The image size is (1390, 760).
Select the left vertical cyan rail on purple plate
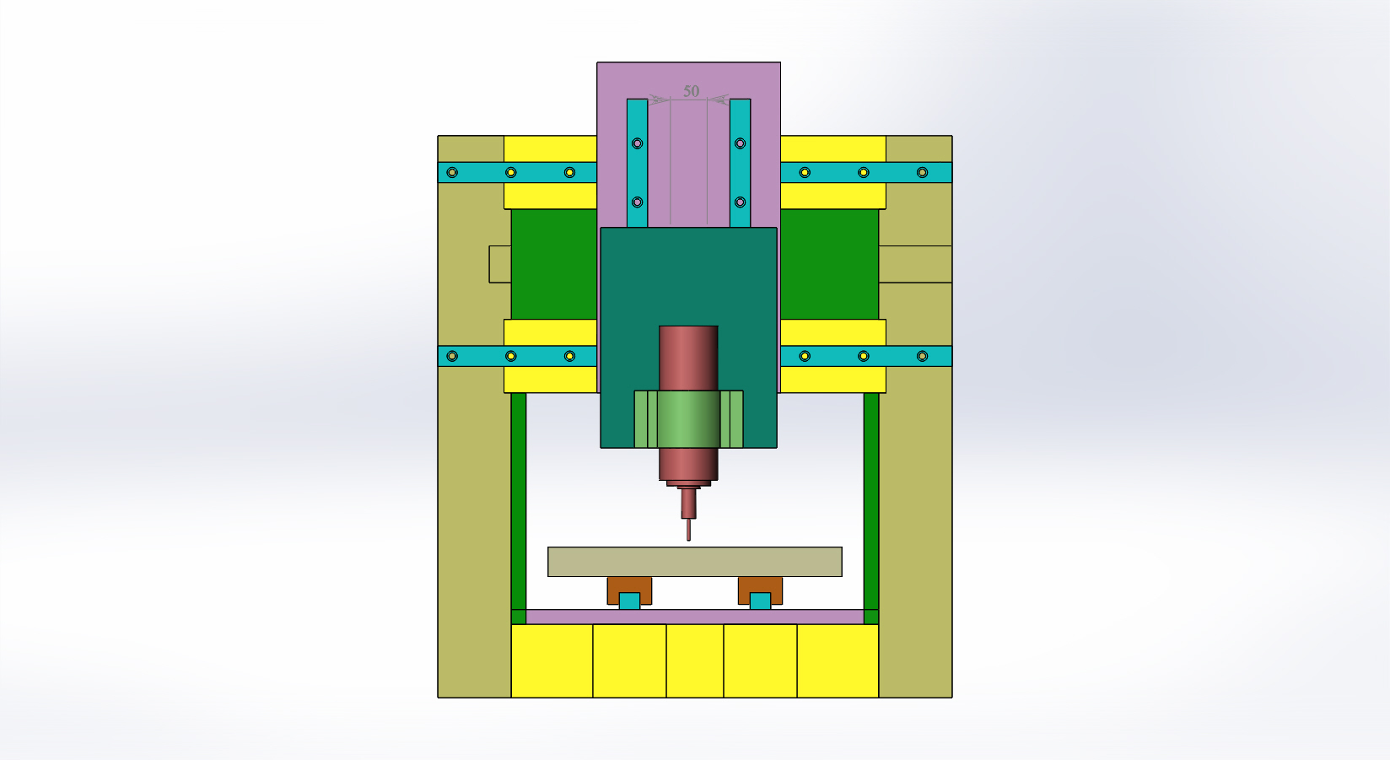click(x=637, y=163)
